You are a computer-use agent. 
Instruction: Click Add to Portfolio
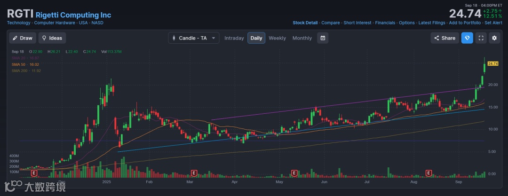pyautogui.click(x=465, y=23)
